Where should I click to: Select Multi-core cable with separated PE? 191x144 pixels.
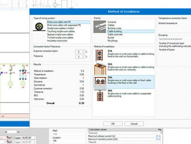point(64,25)
